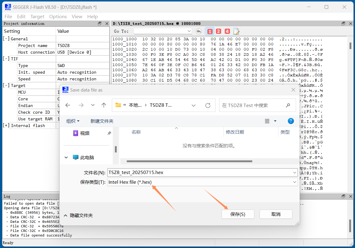The width and height of the screenshot is (355, 248).
Task: Click the navigation pane vertical scrollbar
Action: (116, 149)
